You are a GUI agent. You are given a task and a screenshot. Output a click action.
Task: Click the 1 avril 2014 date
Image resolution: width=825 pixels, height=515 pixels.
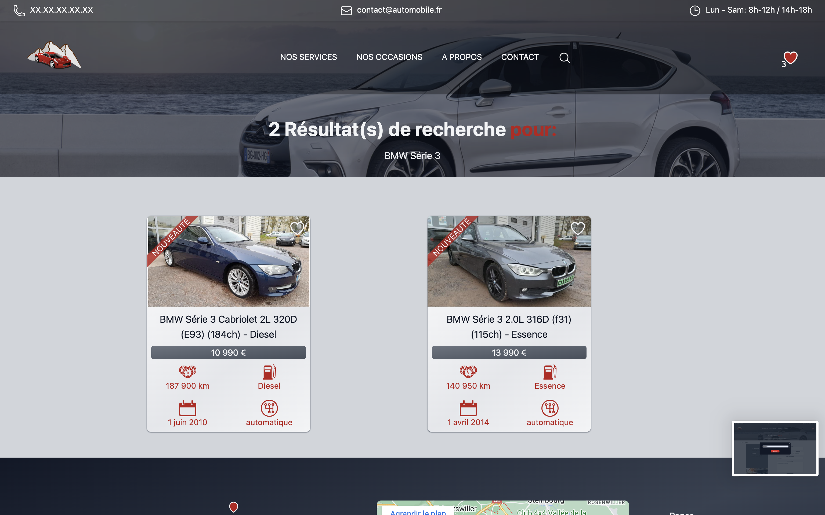(468, 422)
